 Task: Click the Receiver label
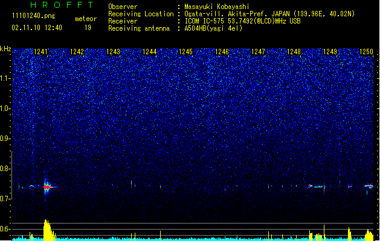coord(123,21)
